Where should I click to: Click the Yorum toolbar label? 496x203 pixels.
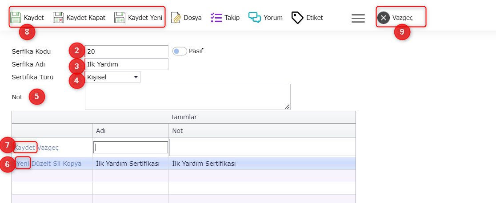coord(273,18)
